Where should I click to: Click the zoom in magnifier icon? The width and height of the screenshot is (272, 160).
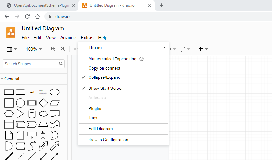[x=53, y=49]
